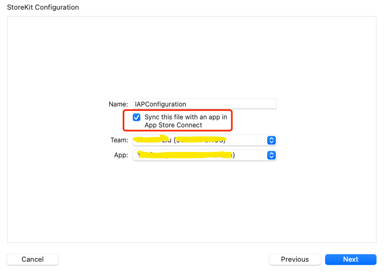Click the highlighted app name in App selector
Image resolution: width=384 pixels, height=274 pixels.
click(x=185, y=155)
